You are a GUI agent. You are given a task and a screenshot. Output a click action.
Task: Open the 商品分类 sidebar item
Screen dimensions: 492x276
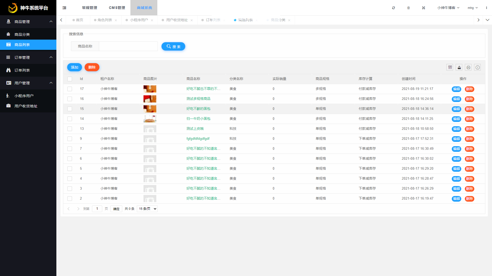tap(28, 34)
